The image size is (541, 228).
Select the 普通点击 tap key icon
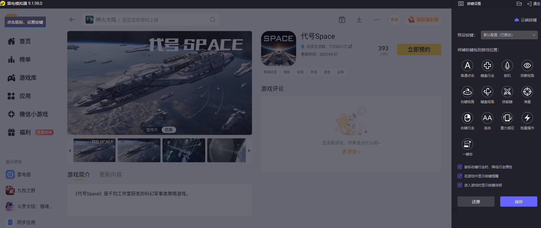pyautogui.click(x=467, y=65)
